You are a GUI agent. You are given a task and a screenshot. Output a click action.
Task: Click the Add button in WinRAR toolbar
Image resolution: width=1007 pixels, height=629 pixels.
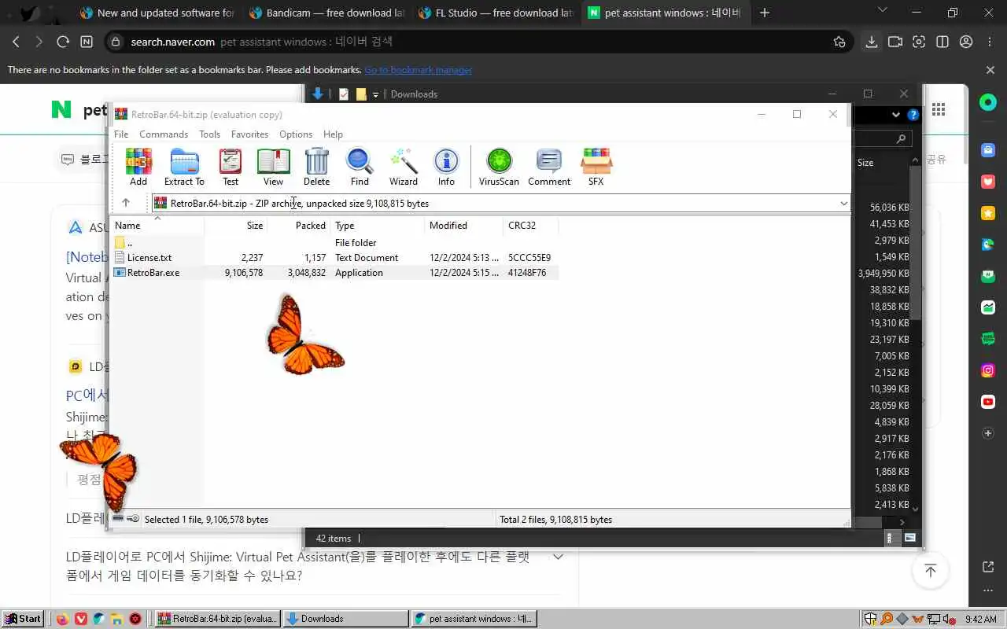coord(138,167)
